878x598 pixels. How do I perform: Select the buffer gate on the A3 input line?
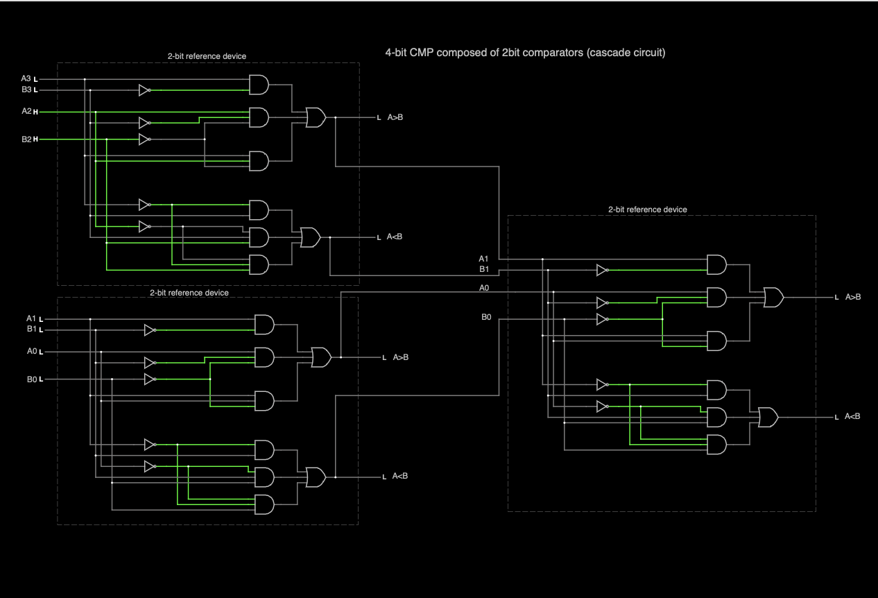(145, 89)
